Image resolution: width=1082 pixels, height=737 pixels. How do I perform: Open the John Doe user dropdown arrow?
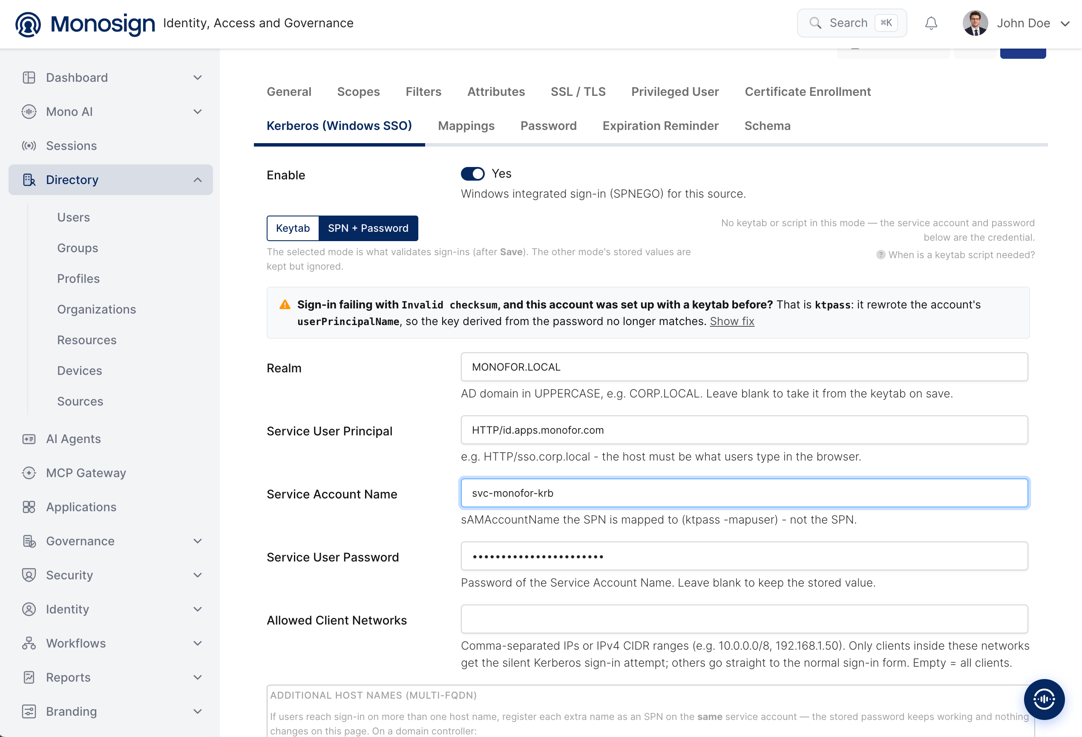pos(1065,24)
